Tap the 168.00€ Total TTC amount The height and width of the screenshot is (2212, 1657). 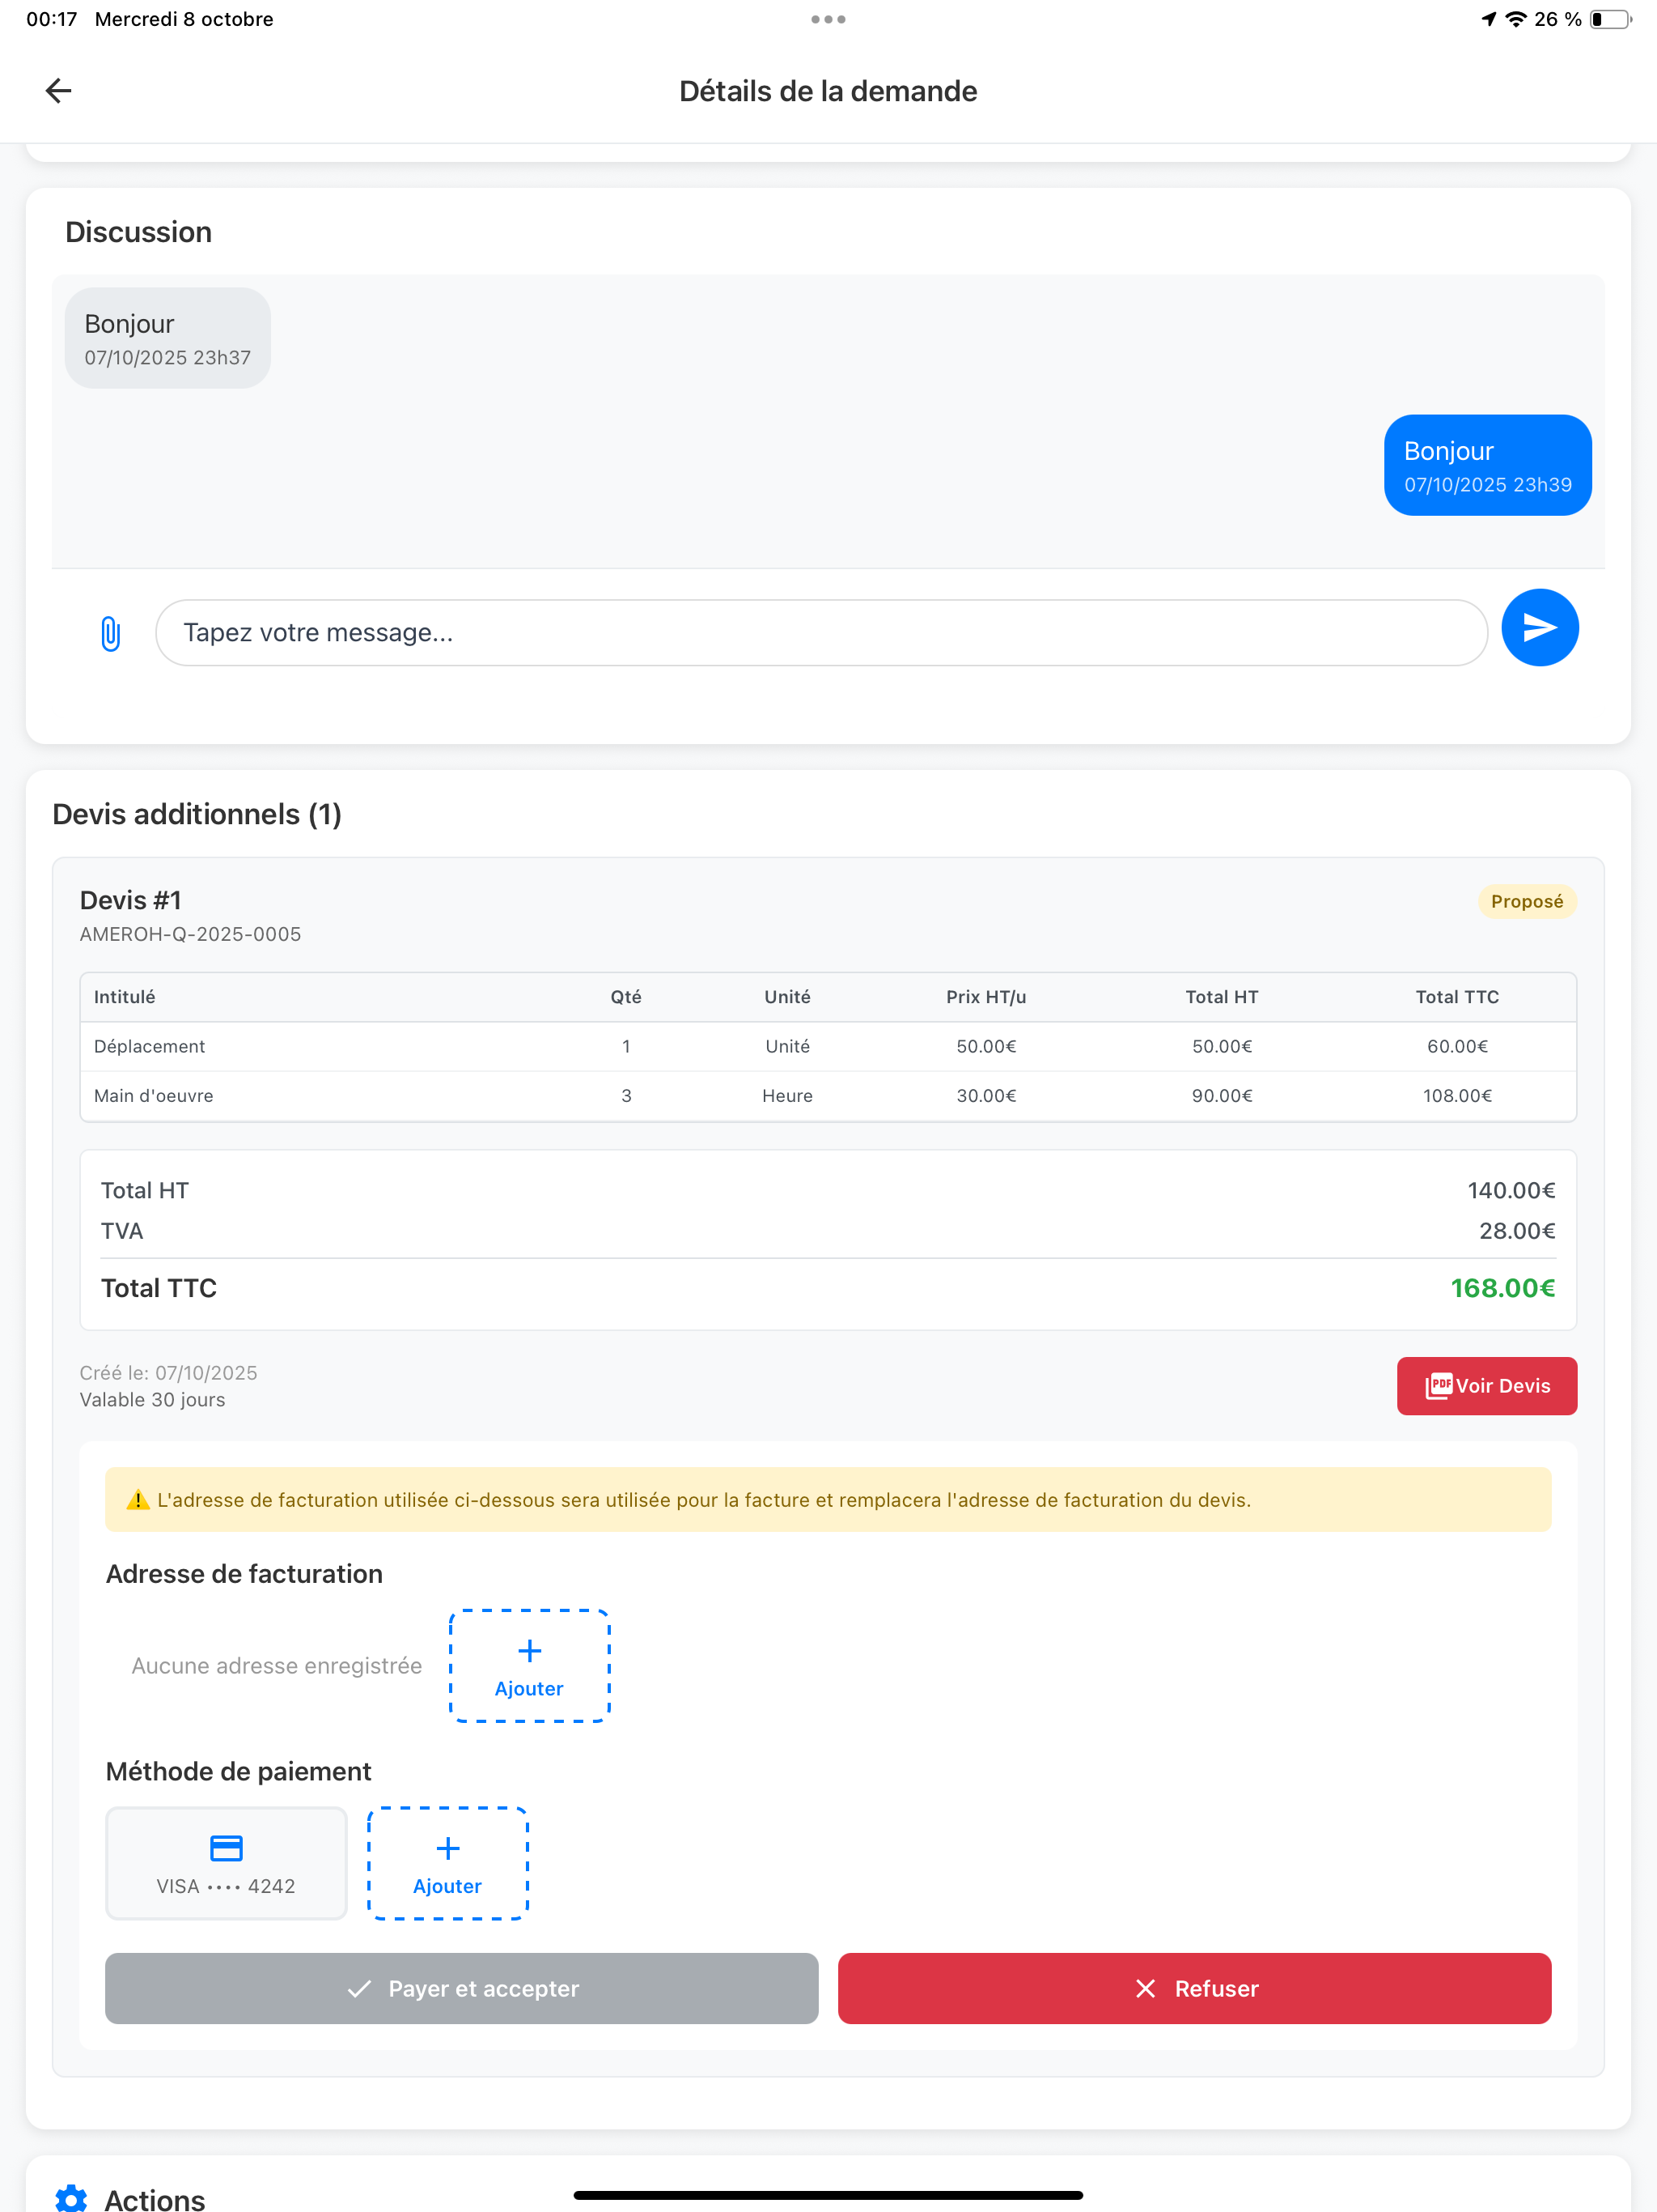coord(1502,1288)
